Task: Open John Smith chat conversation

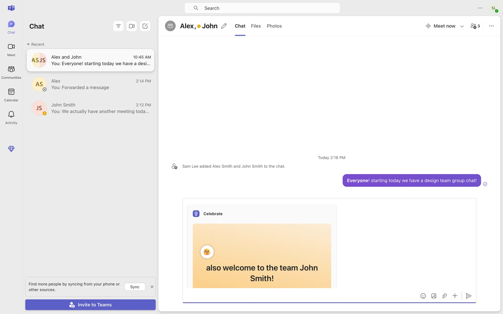Action: [x=90, y=108]
